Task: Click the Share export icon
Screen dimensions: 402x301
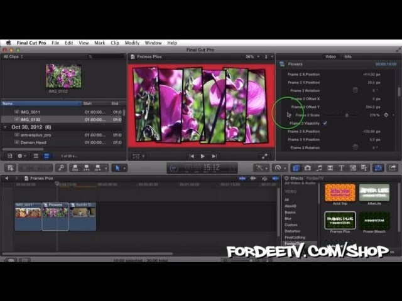Action: [x=392, y=168]
